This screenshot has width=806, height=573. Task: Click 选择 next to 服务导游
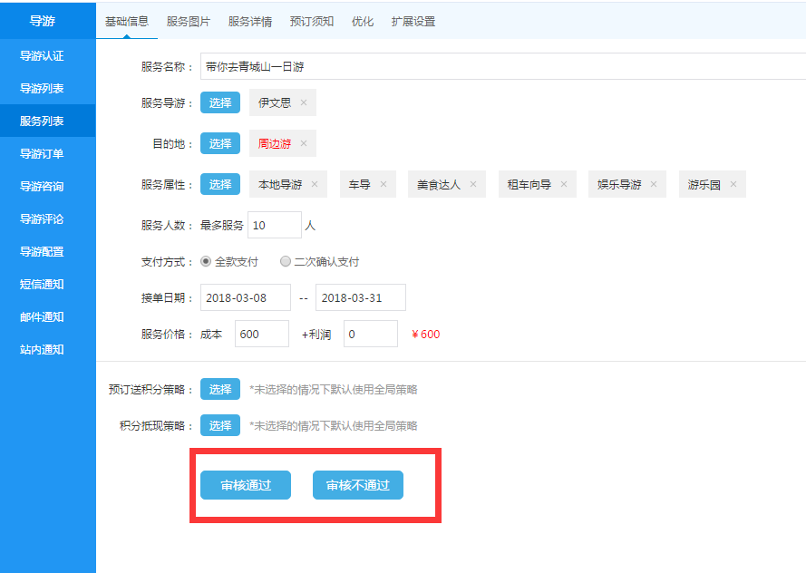pyautogui.click(x=220, y=103)
